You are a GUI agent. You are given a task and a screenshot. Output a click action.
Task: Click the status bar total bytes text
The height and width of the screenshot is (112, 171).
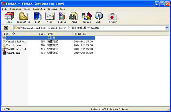tap(110, 109)
